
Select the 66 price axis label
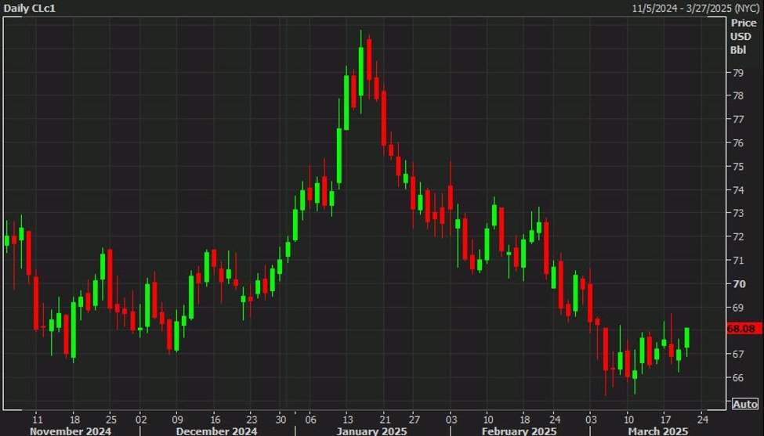[737, 378]
